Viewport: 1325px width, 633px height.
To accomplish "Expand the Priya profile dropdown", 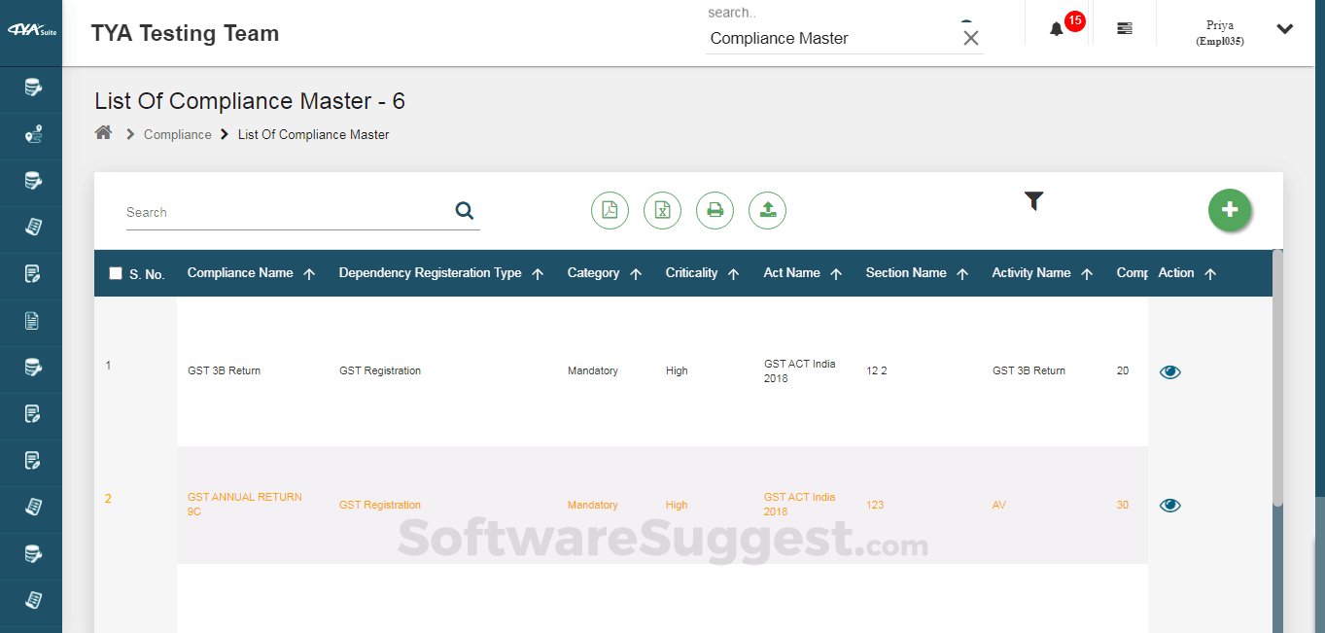I will [1284, 28].
